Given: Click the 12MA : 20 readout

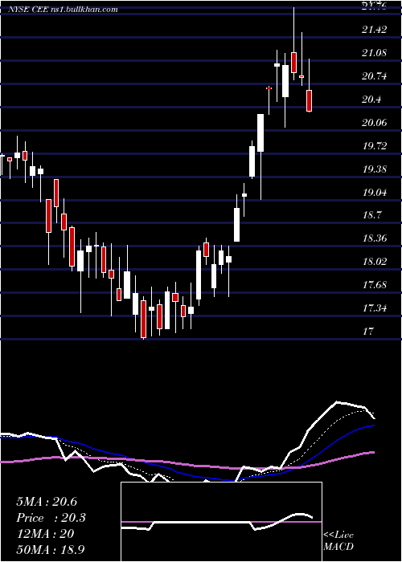Looking at the screenshot, I should (45, 534).
